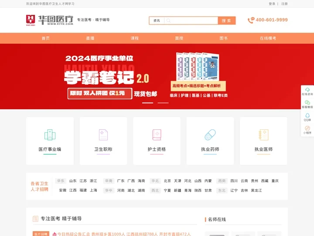Click the 西南 region tag
The image size is (314, 236).
pyautogui.click(x=222, y=181)
